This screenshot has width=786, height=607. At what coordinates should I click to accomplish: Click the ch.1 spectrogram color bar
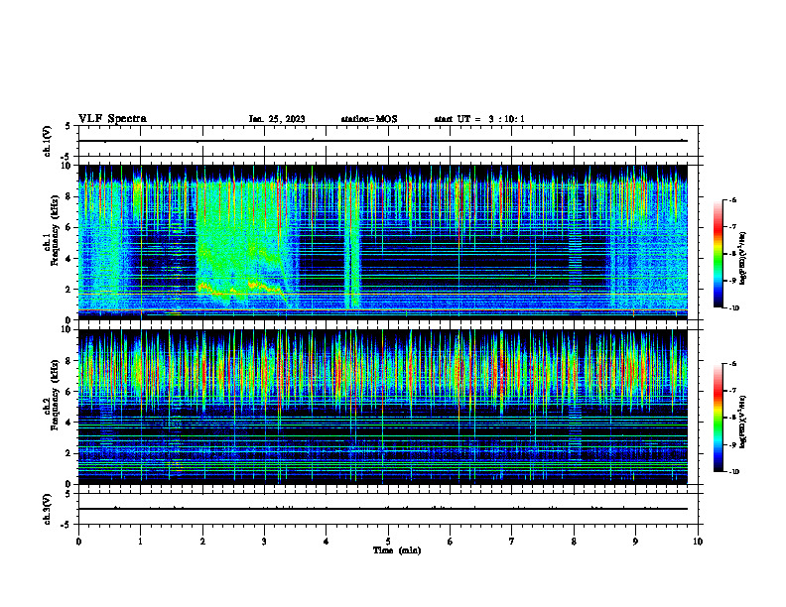pyautogui.click(x=718, y=254)
